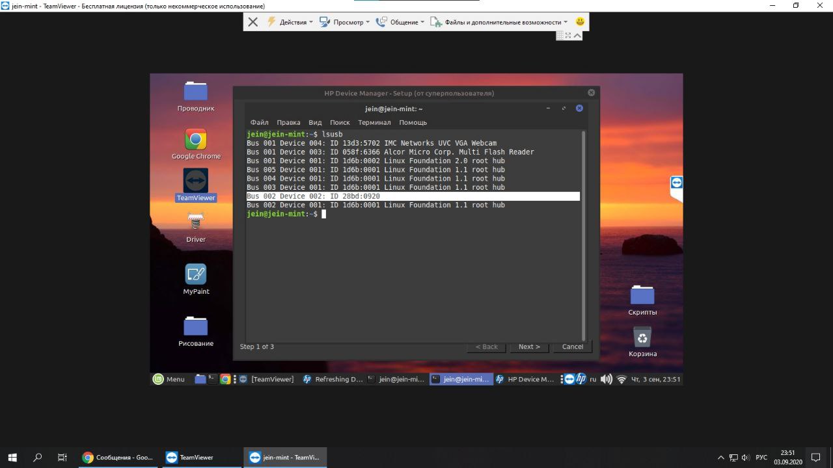Screen dimensions: 833x468
Task: Click the Windows search icon
Action: pyautogui.click(x=38, y=458)
